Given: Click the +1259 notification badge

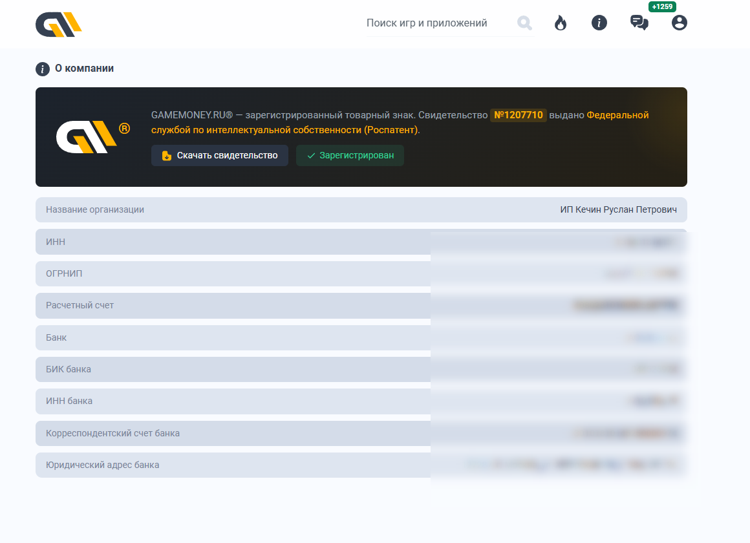Looking at the screenshot, I should pos(662,6).
